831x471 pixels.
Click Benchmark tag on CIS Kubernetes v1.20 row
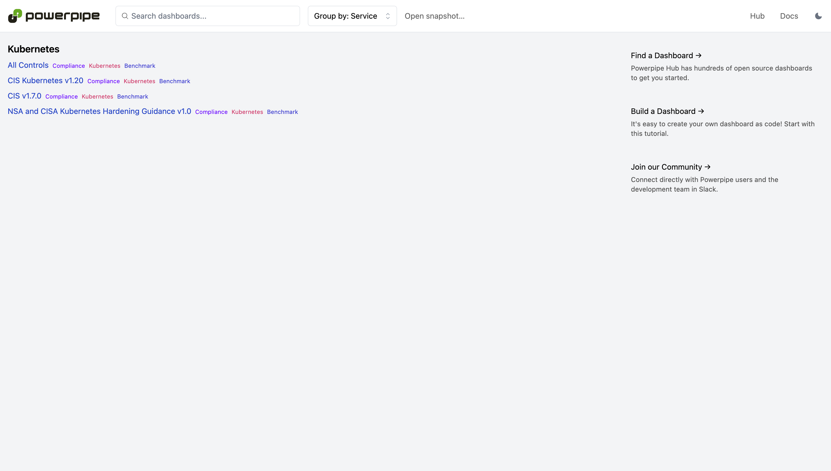[x=175, y=81]
